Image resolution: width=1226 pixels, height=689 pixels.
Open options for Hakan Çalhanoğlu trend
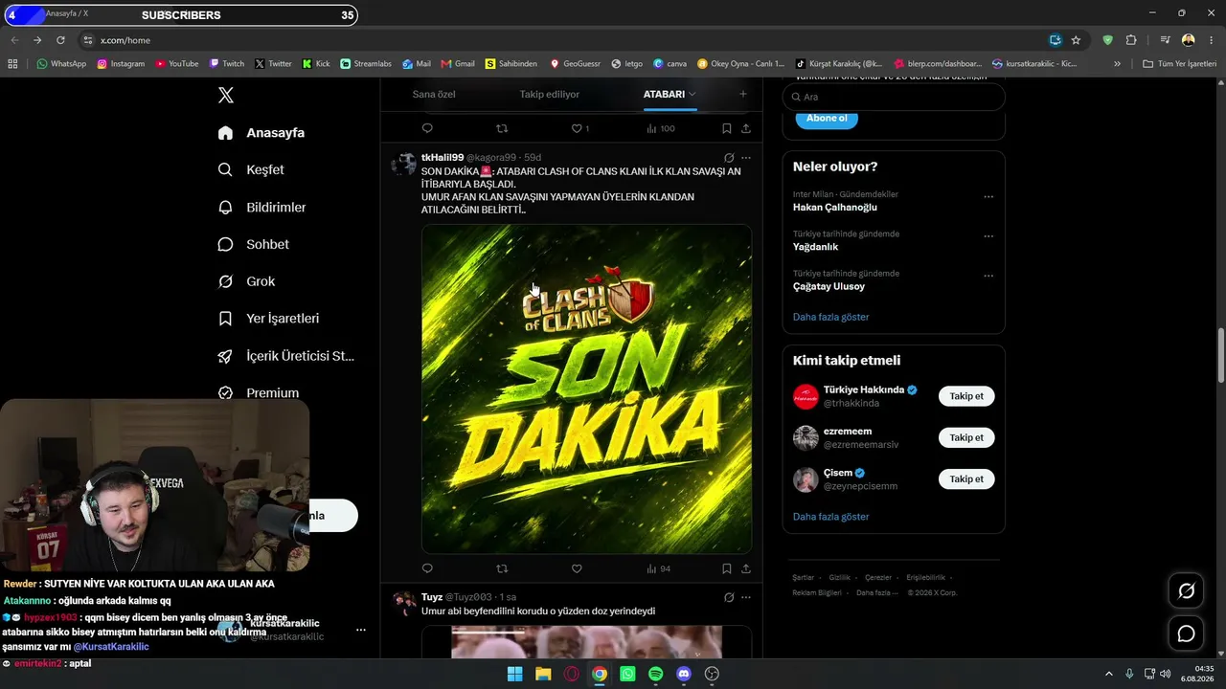[988, 197]
